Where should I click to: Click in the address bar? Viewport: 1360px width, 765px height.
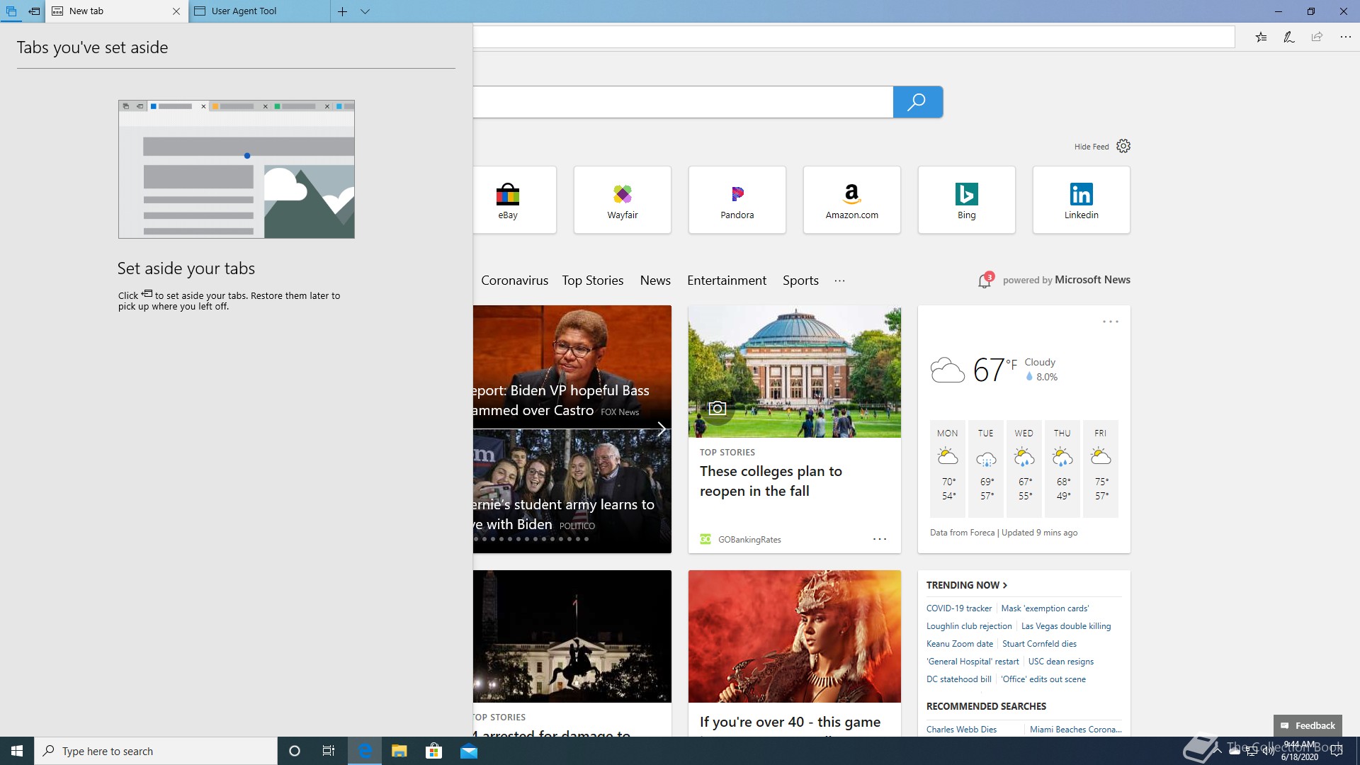[854, 37]
